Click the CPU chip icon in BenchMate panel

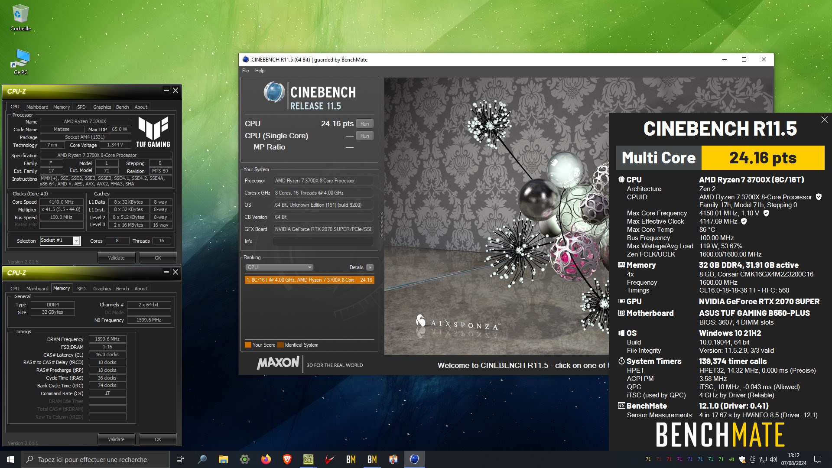tap(621, 179)
